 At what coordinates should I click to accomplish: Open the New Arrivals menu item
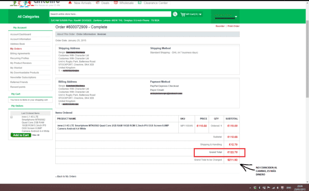click(83, 3)
